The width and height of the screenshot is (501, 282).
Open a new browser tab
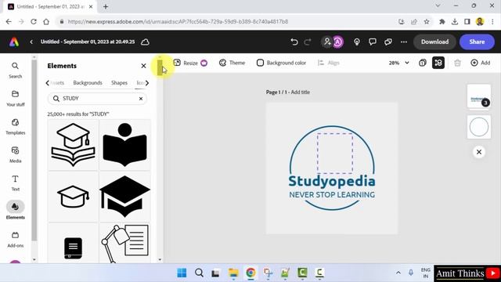(x=106, y=6)
